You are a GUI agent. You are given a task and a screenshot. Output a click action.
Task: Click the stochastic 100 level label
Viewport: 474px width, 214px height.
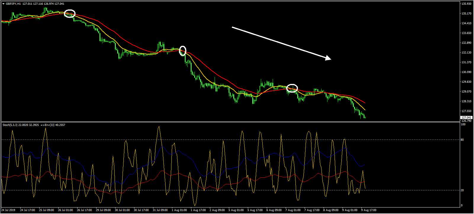[x=463, y=124]
